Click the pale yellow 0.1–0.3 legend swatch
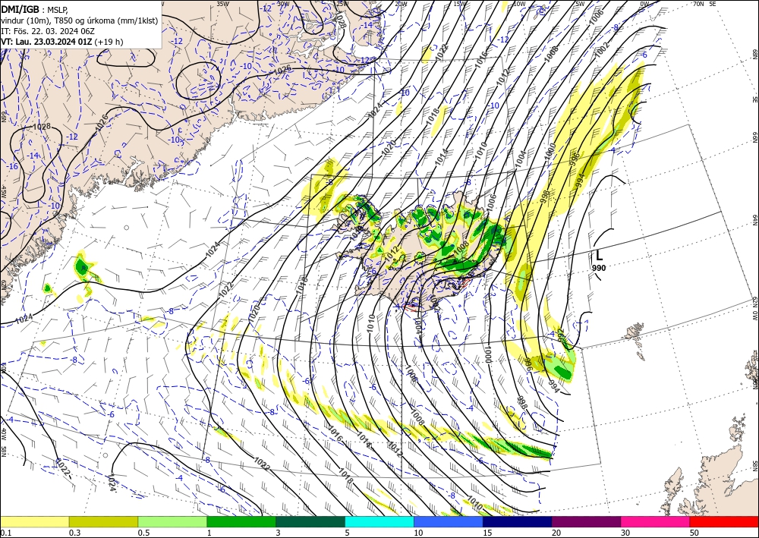759x538 pixels. coord(34,521)
